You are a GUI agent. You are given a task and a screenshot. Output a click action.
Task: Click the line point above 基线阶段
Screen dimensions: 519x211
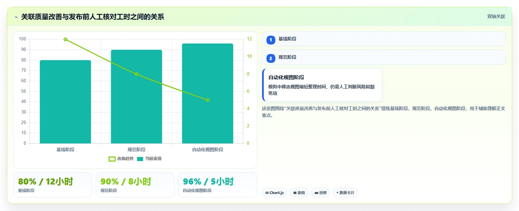[65, 39]
